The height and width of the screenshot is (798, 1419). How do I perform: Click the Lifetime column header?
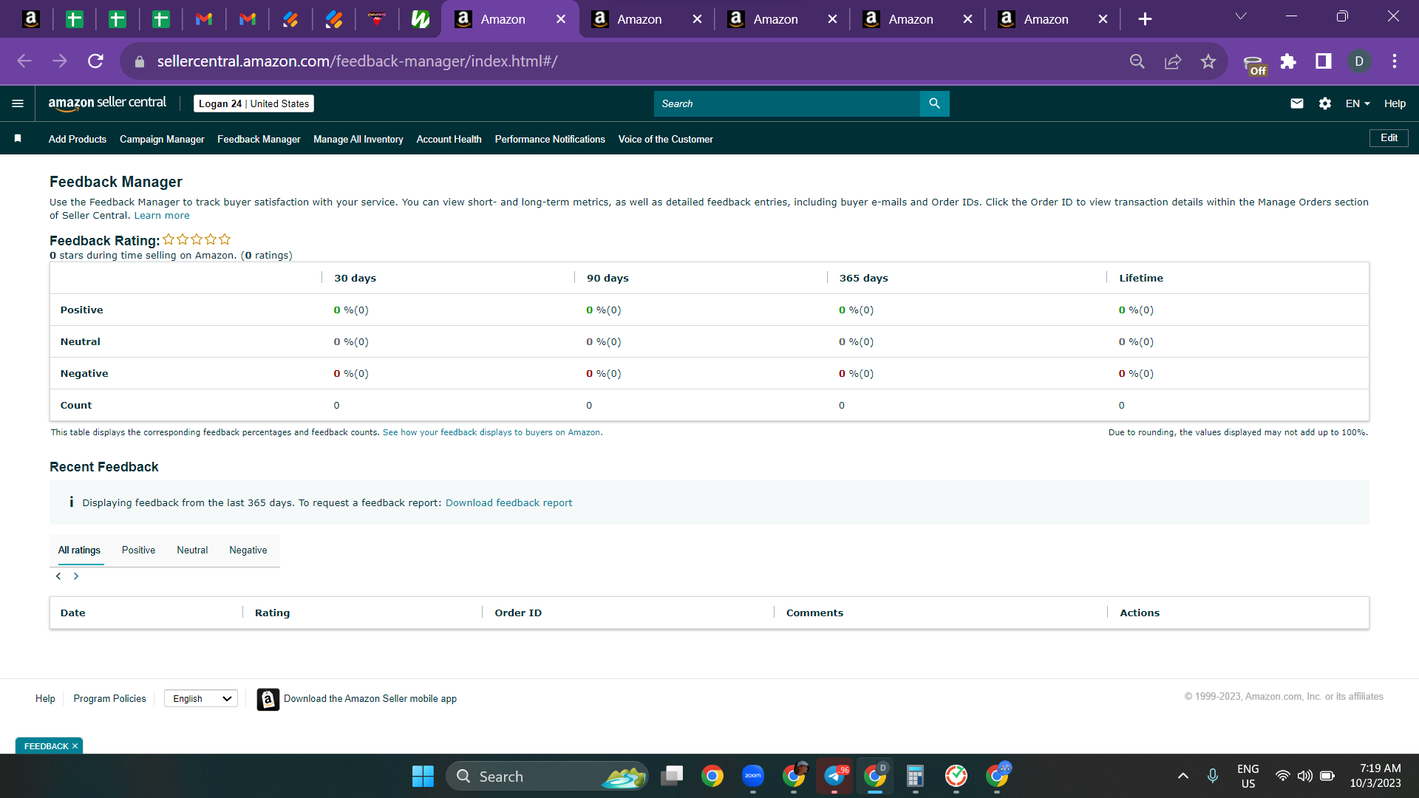point(1141,279)
